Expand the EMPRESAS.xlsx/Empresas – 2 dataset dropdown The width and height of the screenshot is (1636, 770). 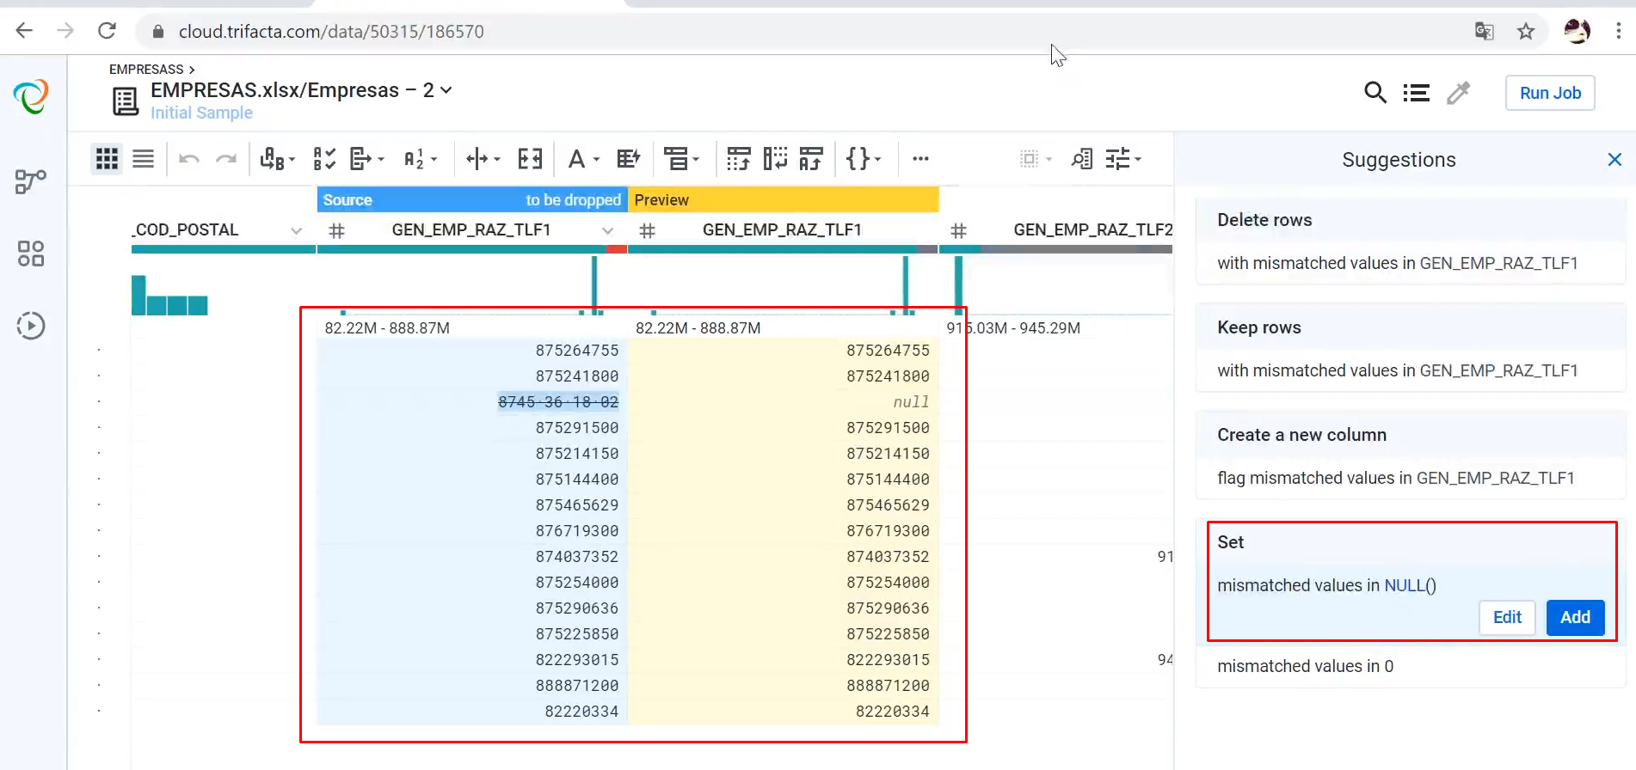pos(446,90)
